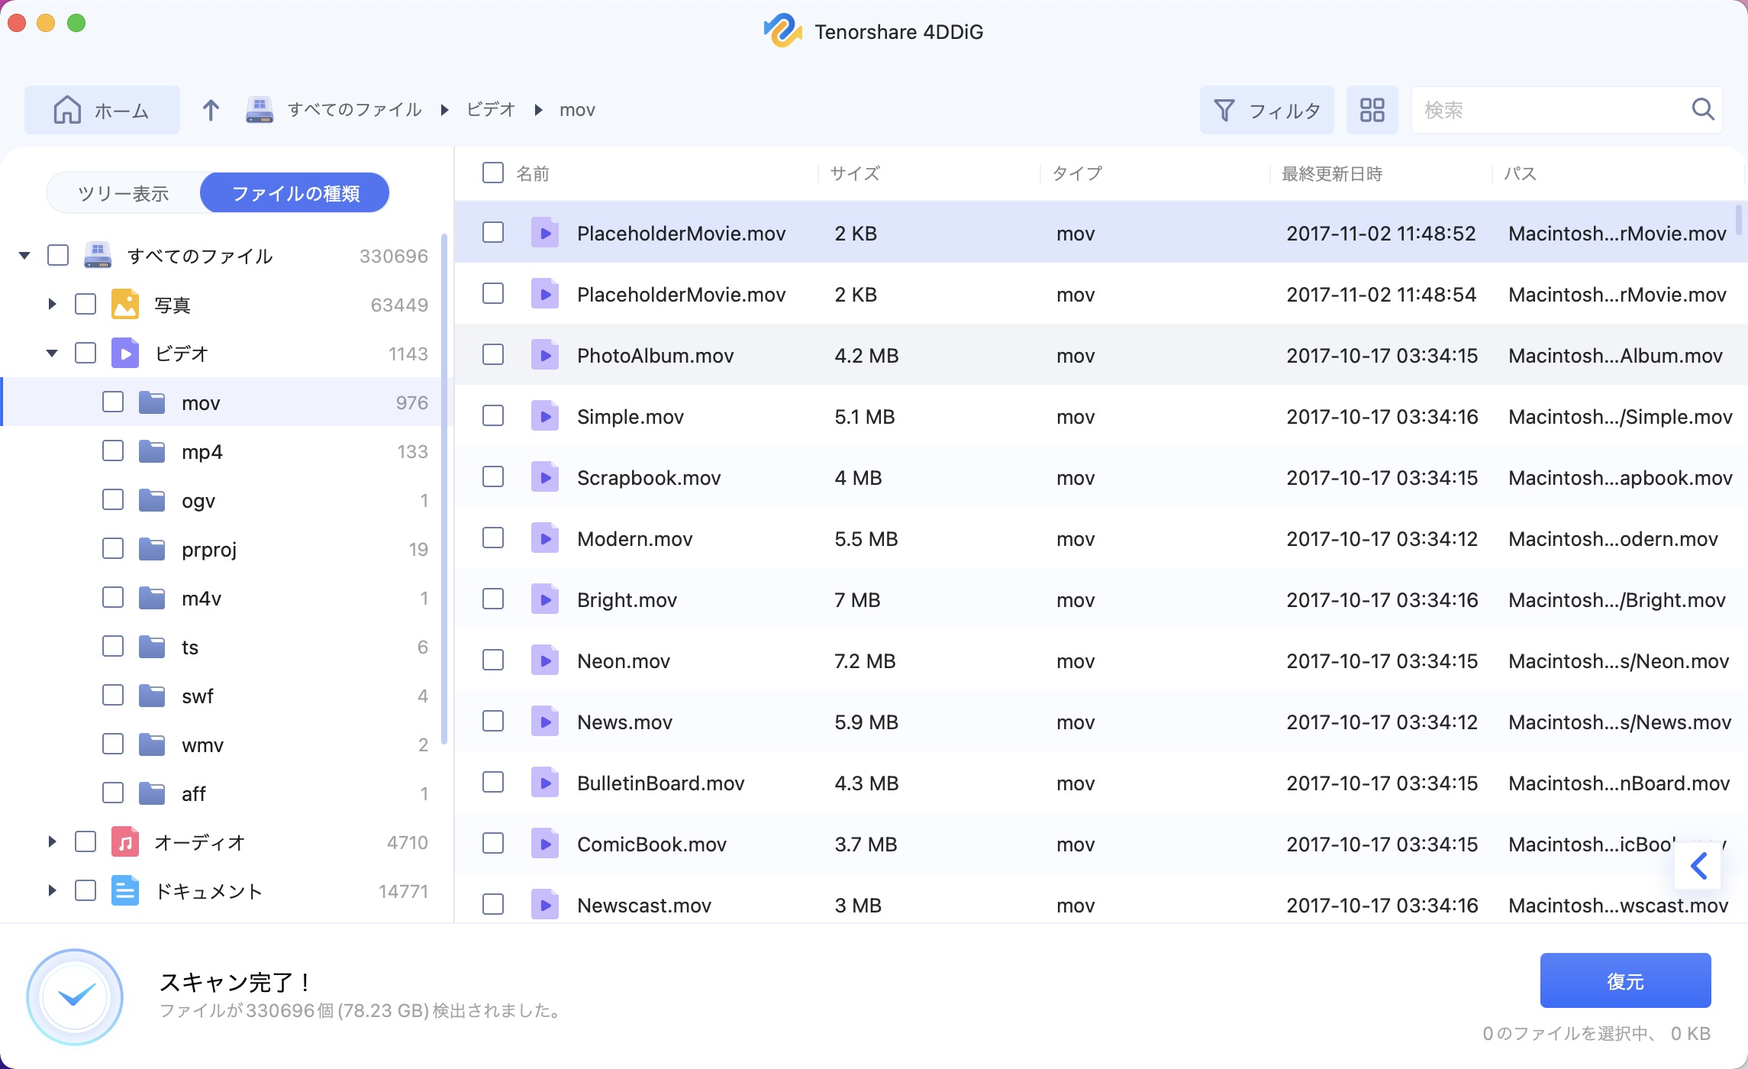This screenshot has height=1069, width=1748.
Task: Click the ビデオ video category icon
Action: (125, 354)
